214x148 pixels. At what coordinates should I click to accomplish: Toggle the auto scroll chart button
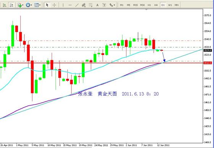click(x=5, y=5)
